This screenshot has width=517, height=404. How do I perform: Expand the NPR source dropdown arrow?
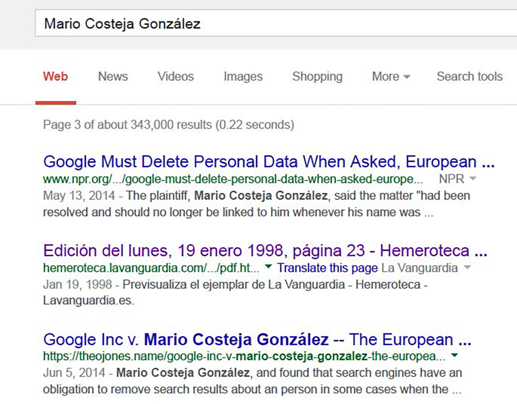[x=473, y=178]
